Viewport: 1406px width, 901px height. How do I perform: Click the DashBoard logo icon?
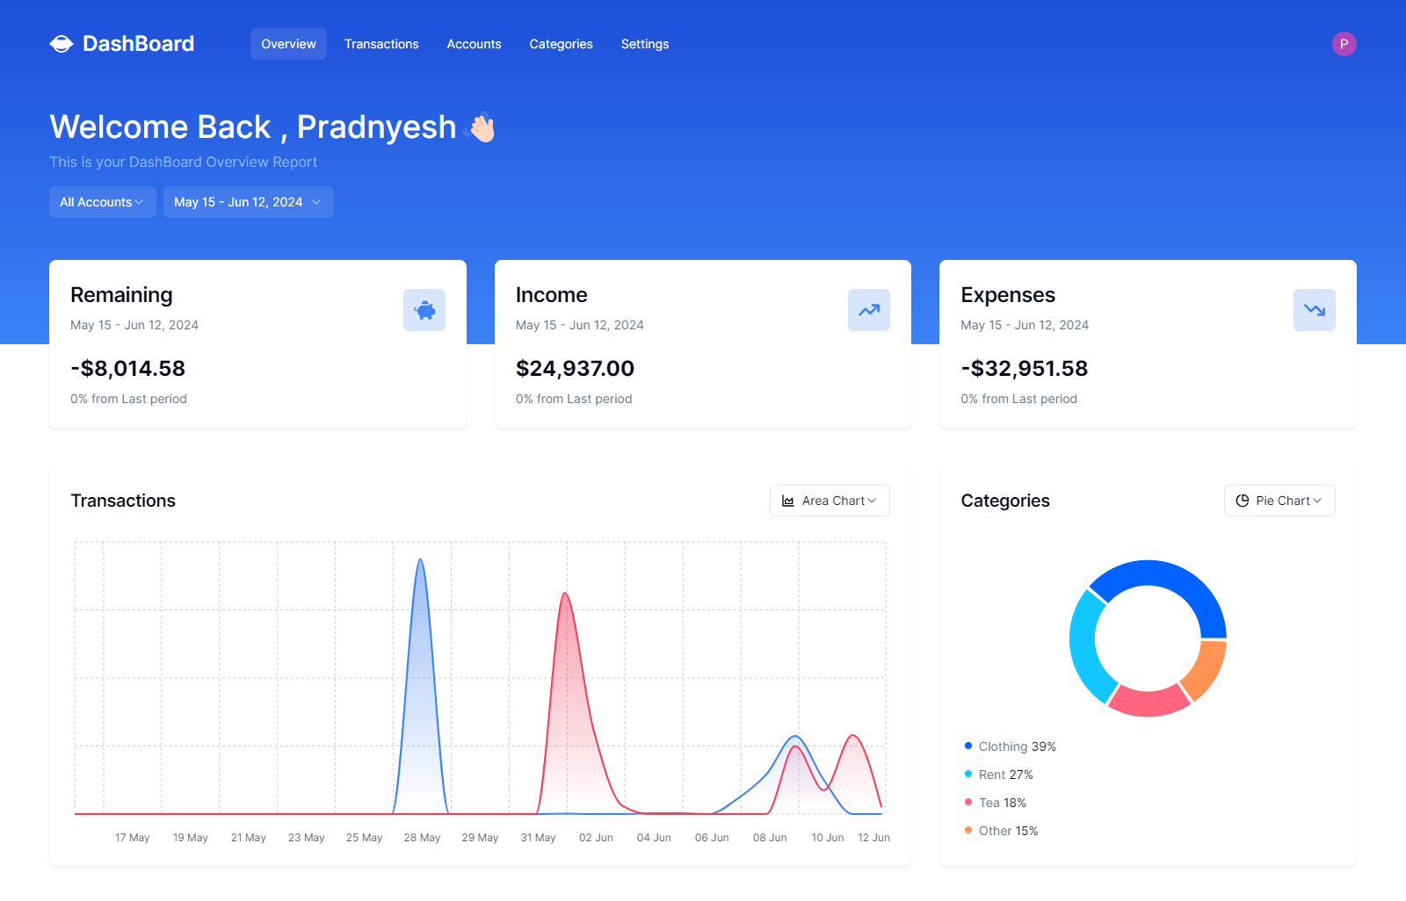[62, 44]
